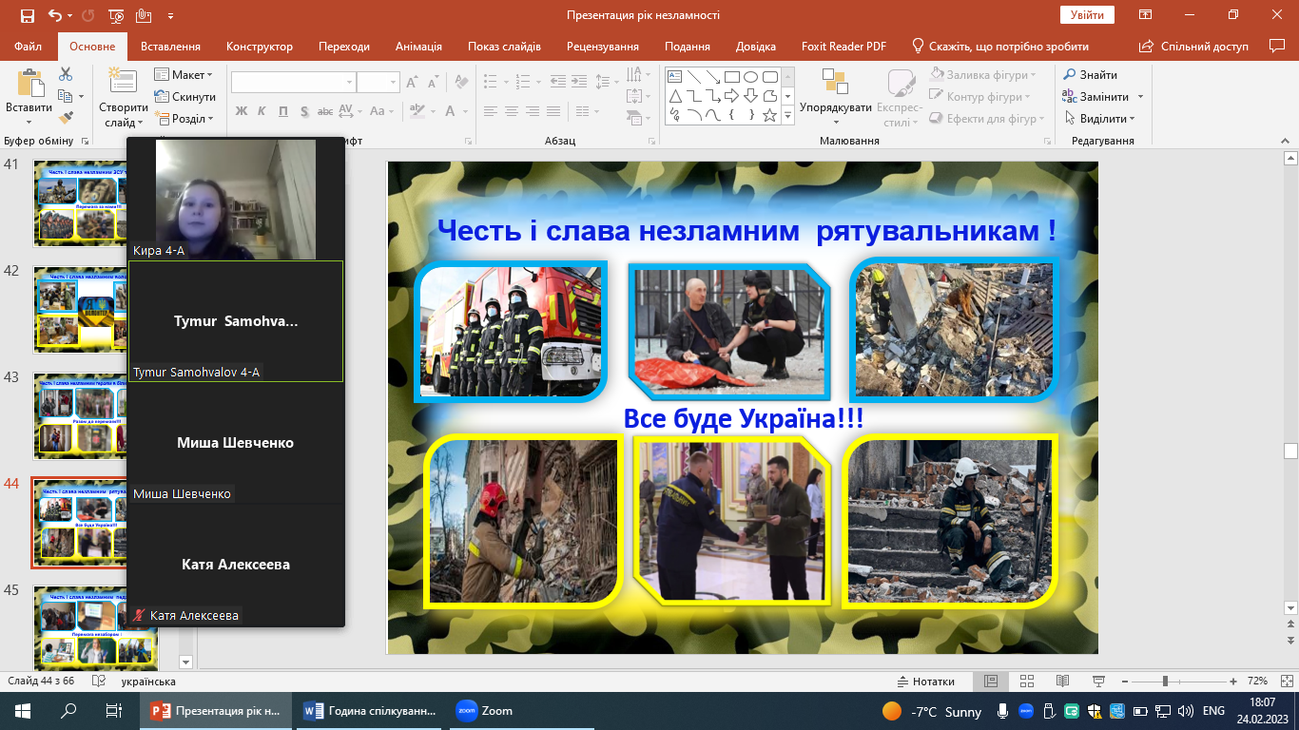Start the slideshow from the status bar icon
This screenshot has width=1299, height=730.
(x=1098, y=682)
